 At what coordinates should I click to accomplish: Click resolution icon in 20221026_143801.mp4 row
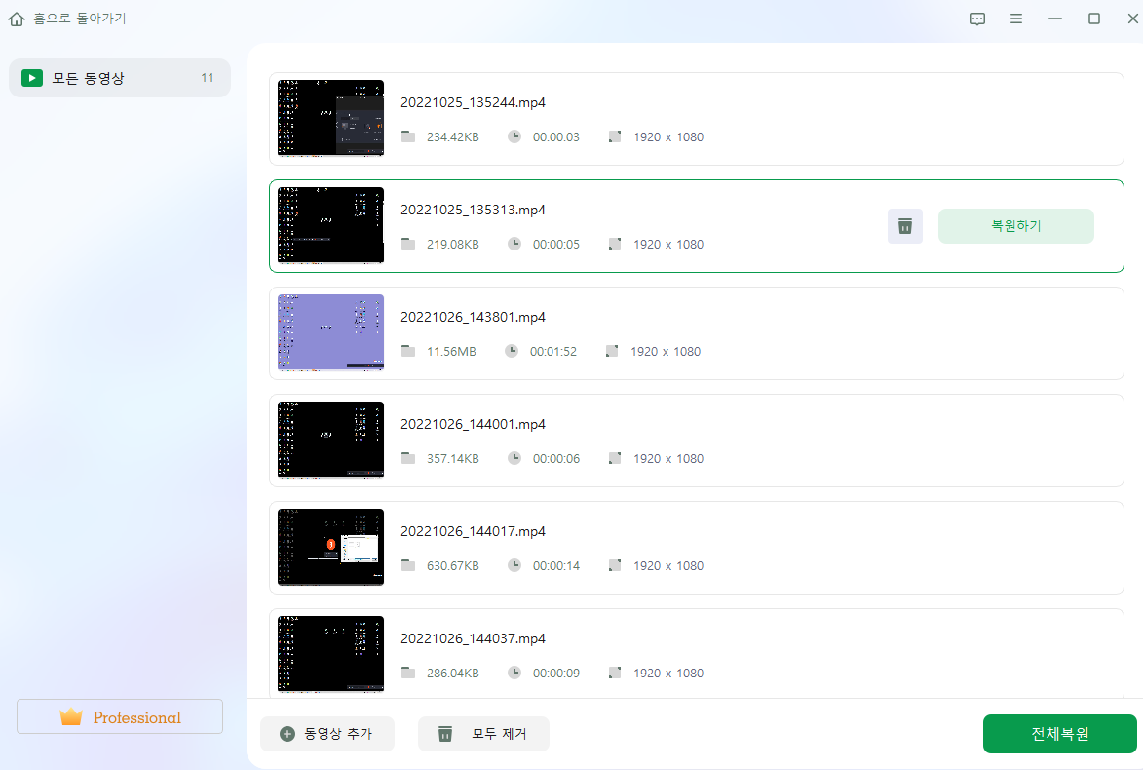tap(612, 351)
